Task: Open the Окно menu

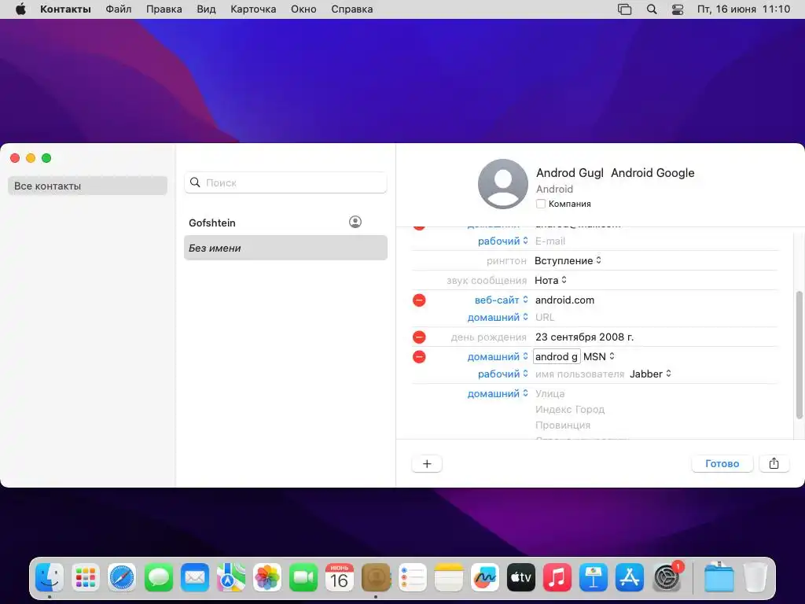Action: coord(303,9)
